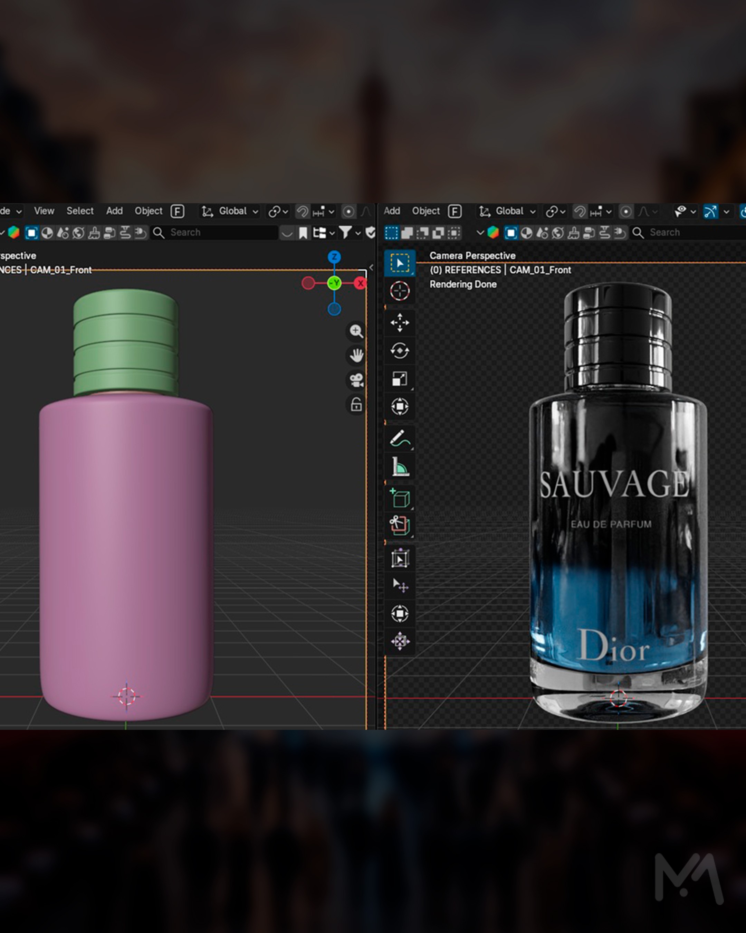746x933 pixels.
Task: Click the pan hand icon in left viewport
Action: pyautogui.click(x=356, y=356)
